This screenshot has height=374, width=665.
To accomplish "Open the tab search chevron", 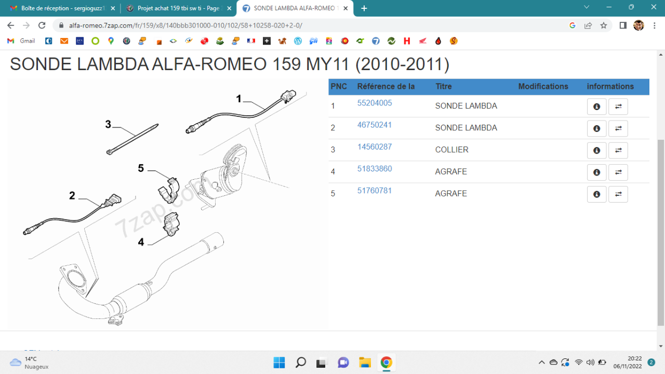I will pos(587,7).
